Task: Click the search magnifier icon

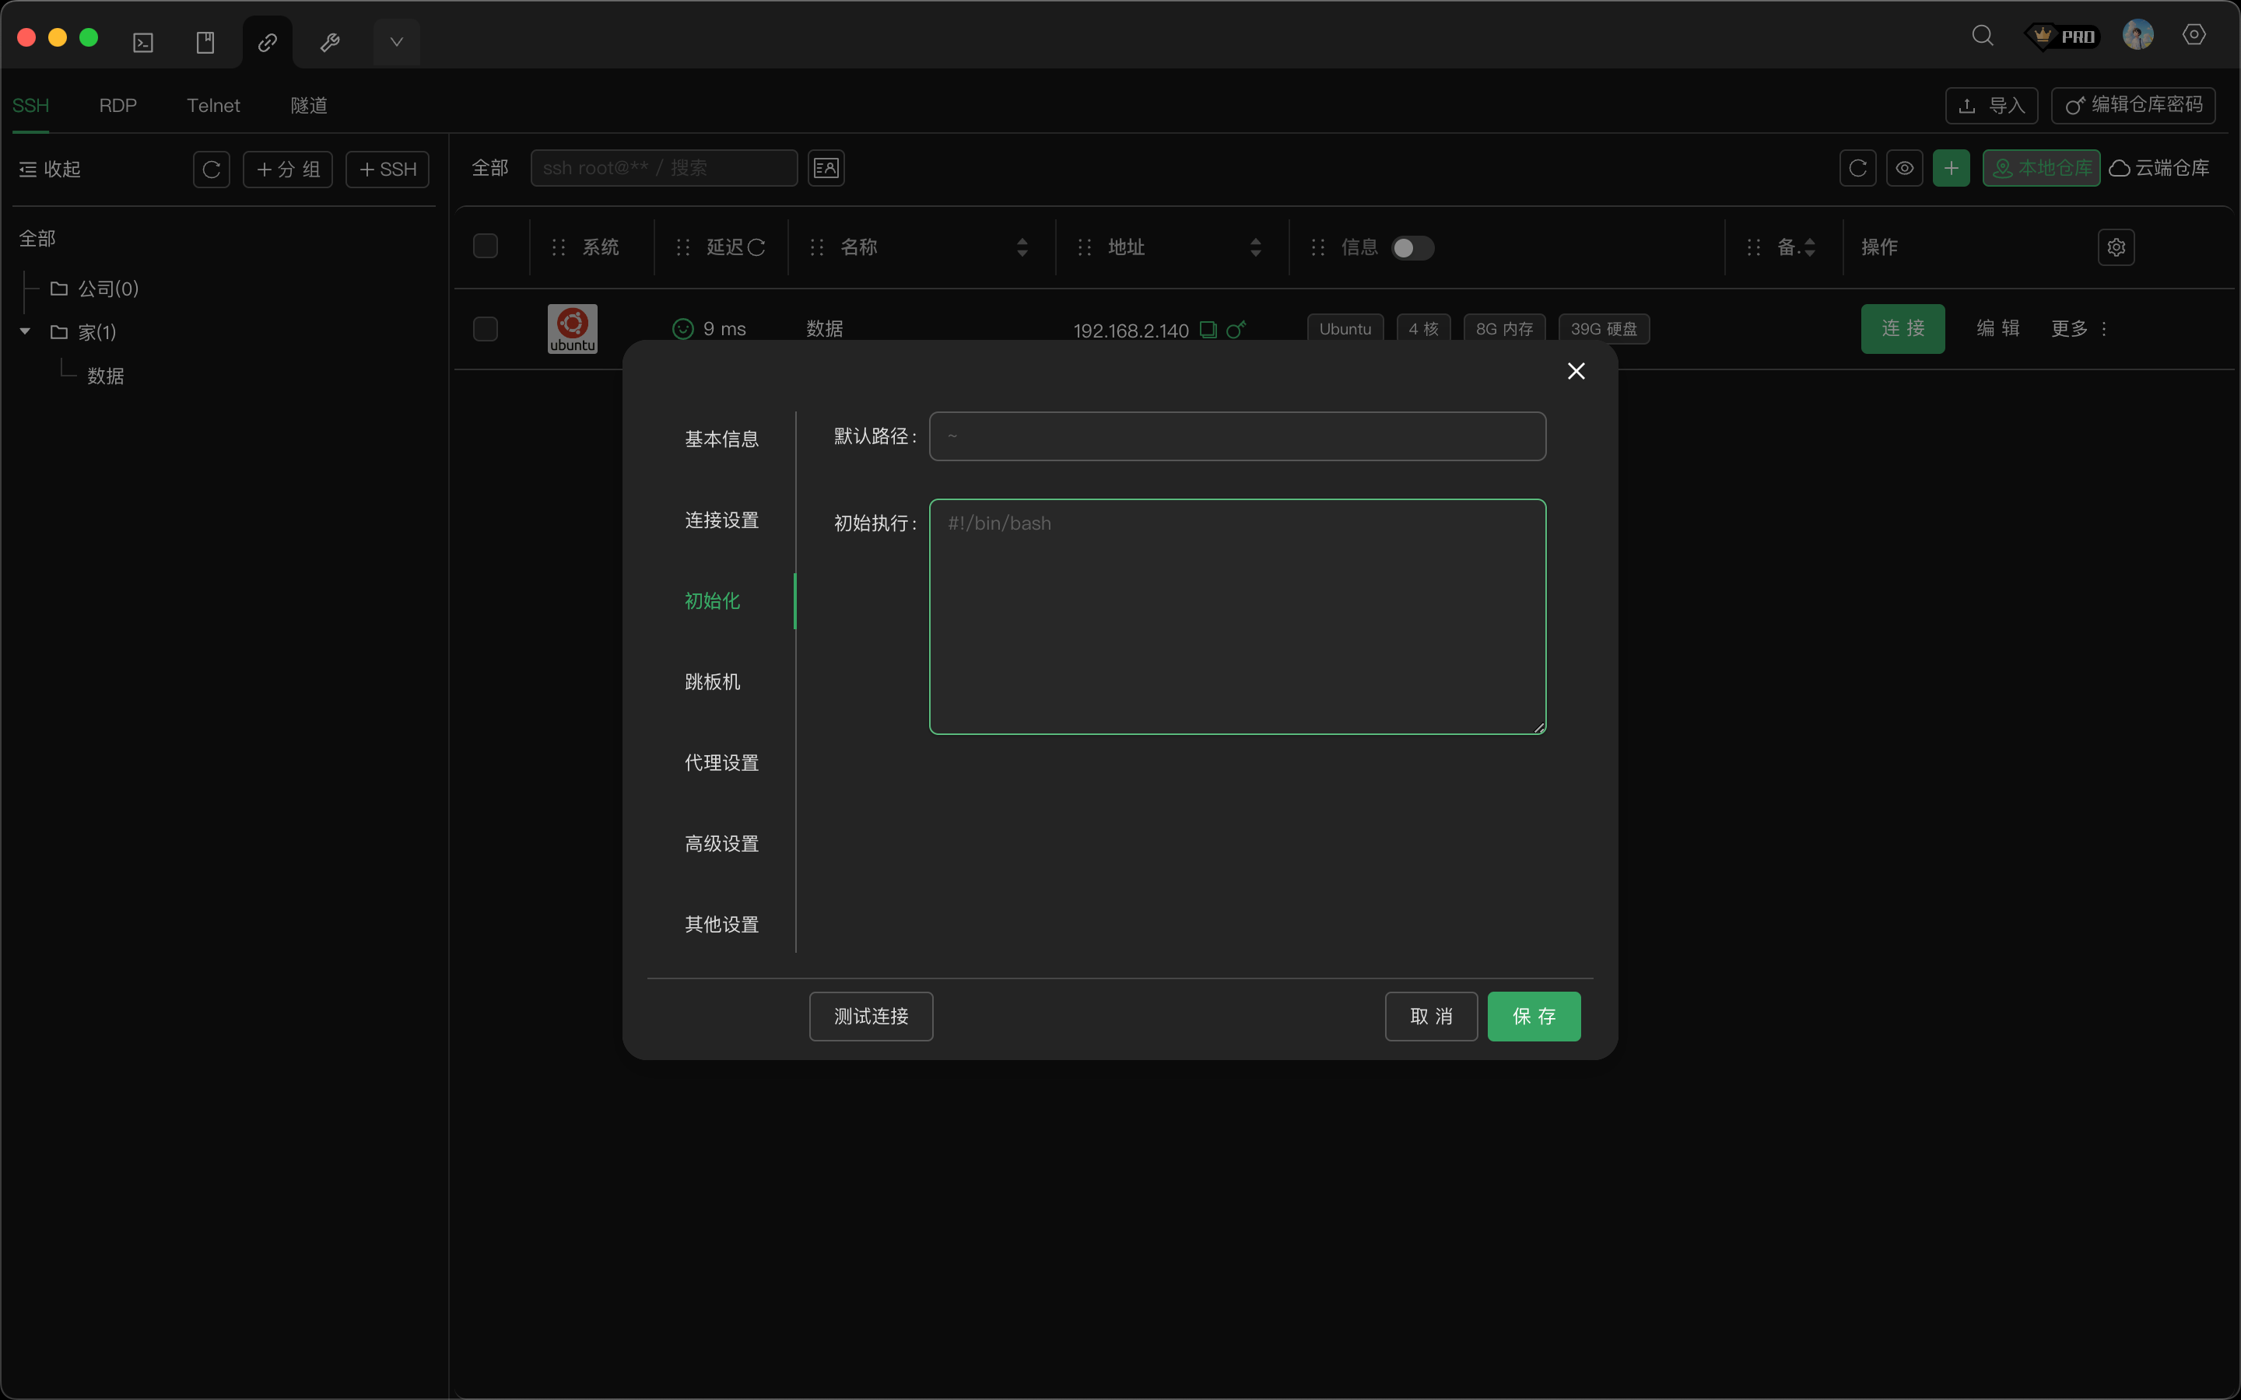Action: (x=1982, y=36)
